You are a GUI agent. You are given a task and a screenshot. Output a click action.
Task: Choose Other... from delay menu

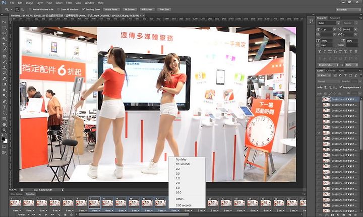180,199
